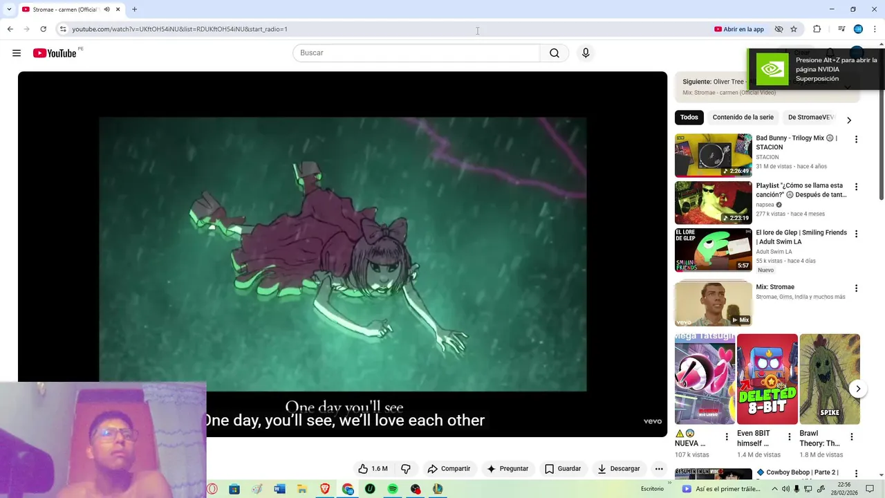Open the Chrome profile avatar
Screen dimensions: 885x498
858,29
